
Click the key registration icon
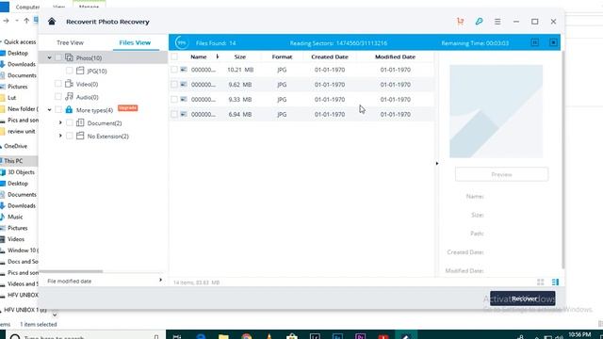(x=479, y=22)
